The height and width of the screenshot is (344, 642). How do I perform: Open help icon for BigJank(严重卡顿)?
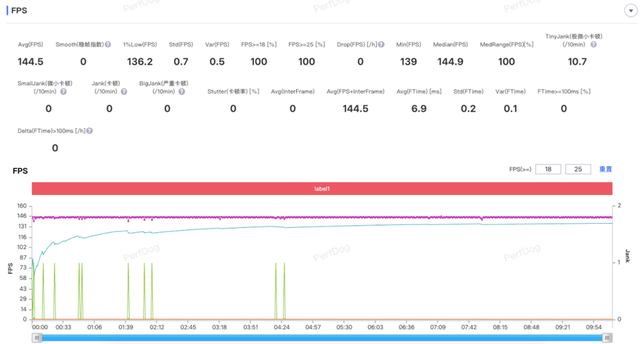click(x=182, y=92)
